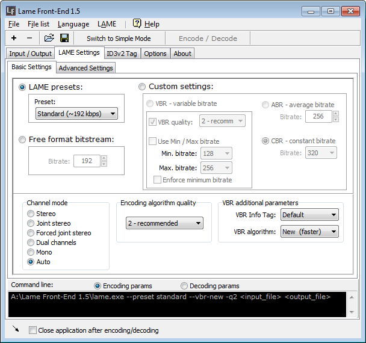This screenshot has height=343, width=366.
Task: Open the VBR Info Tag dropdown
Action: tap(309, 215)
